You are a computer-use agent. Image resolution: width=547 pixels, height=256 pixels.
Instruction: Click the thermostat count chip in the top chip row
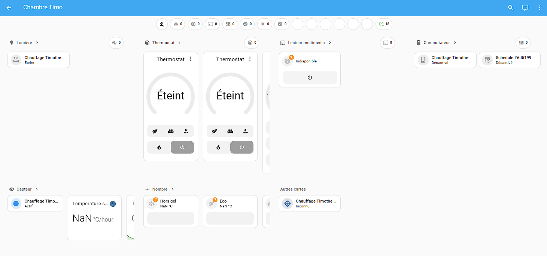pyautogui.click(x=195, y=24)
